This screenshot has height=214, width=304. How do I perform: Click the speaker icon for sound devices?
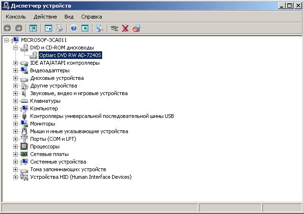coord(24,94)
